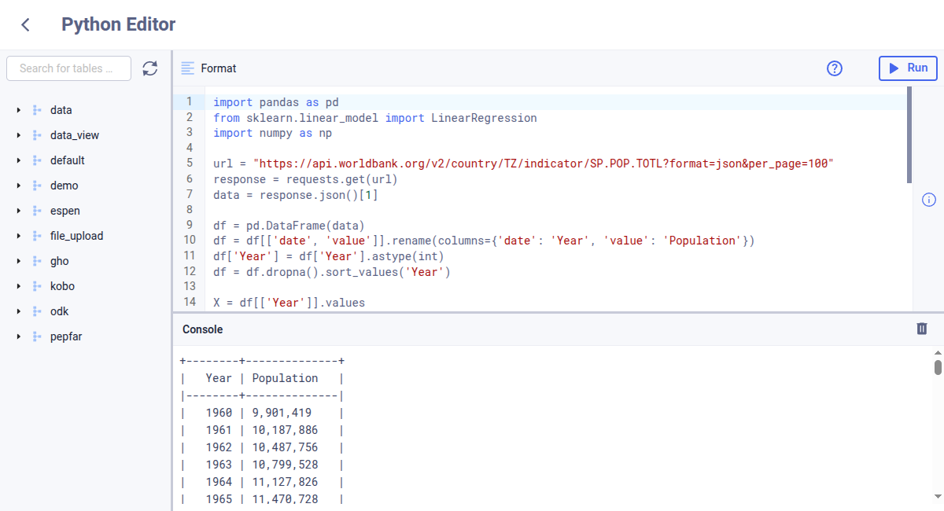
Task: Click the Search for tables input field
Action: (x=68, y=68)
